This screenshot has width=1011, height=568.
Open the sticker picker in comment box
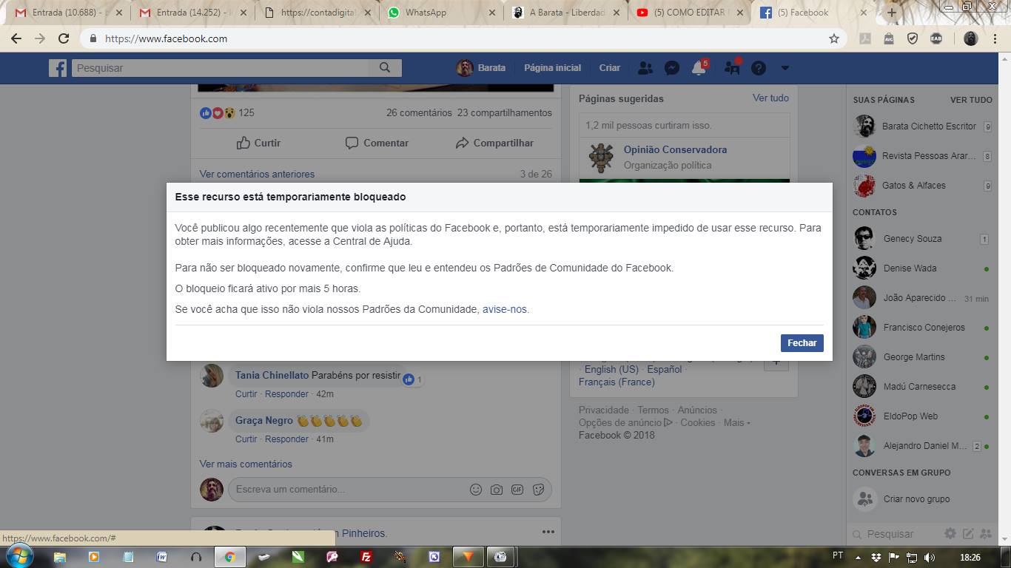pos(538,490)
